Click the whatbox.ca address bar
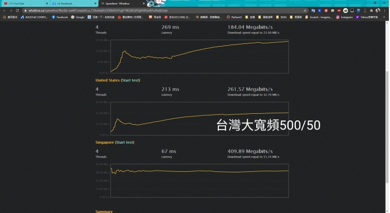390x213 pixels. click(165, 10)
